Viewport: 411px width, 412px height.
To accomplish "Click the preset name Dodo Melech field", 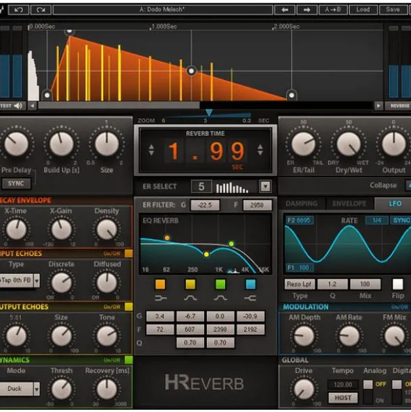I will [163, 10].
